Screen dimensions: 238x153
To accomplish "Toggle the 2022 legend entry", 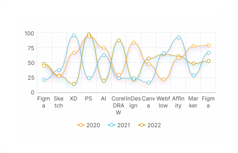I will (150, 125).
